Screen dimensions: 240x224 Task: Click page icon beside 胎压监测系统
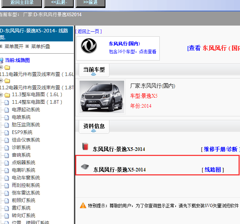pyautogui.click(x=7, y=125)
